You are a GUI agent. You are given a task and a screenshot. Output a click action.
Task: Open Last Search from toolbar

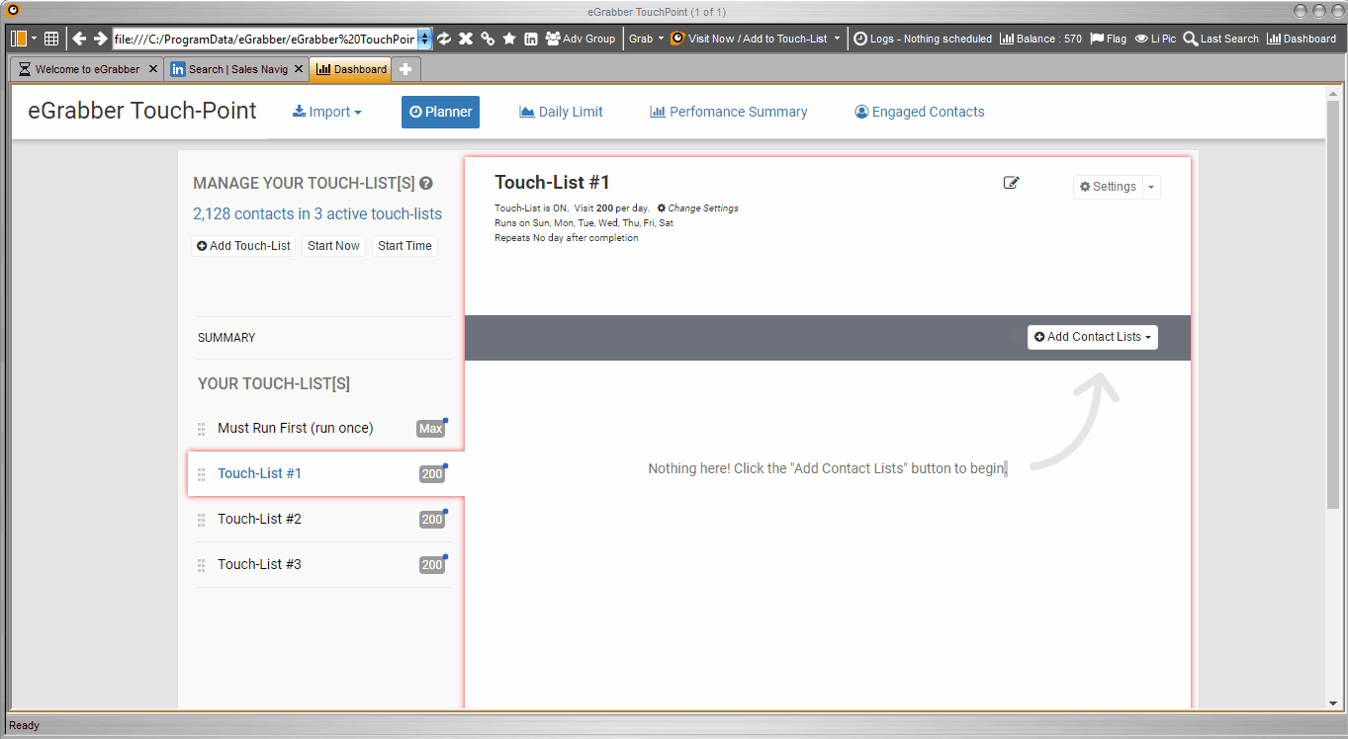pyautogui.click(x=1220, y=39)
